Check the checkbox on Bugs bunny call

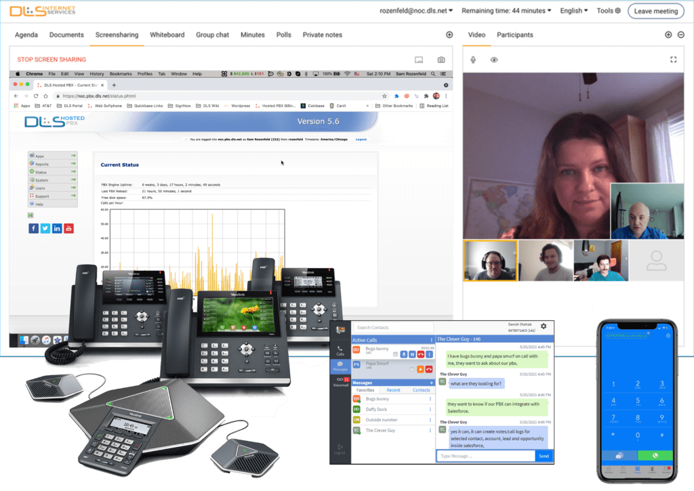395,354
